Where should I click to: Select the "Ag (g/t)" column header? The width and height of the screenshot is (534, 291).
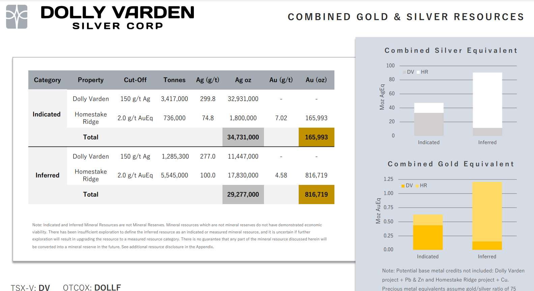(208, 80)
